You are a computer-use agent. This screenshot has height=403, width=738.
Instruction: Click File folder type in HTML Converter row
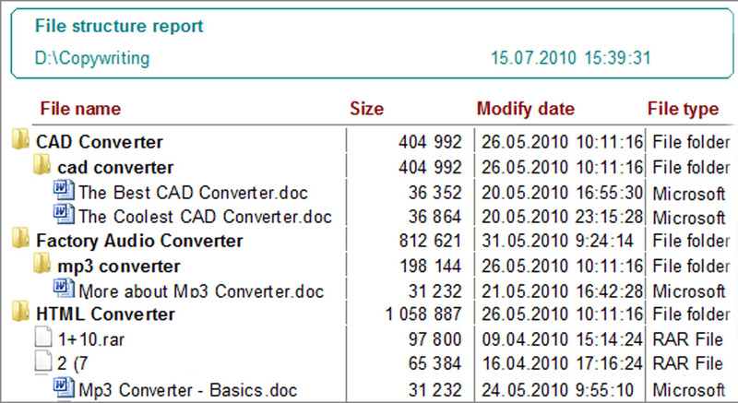(691, 314)
